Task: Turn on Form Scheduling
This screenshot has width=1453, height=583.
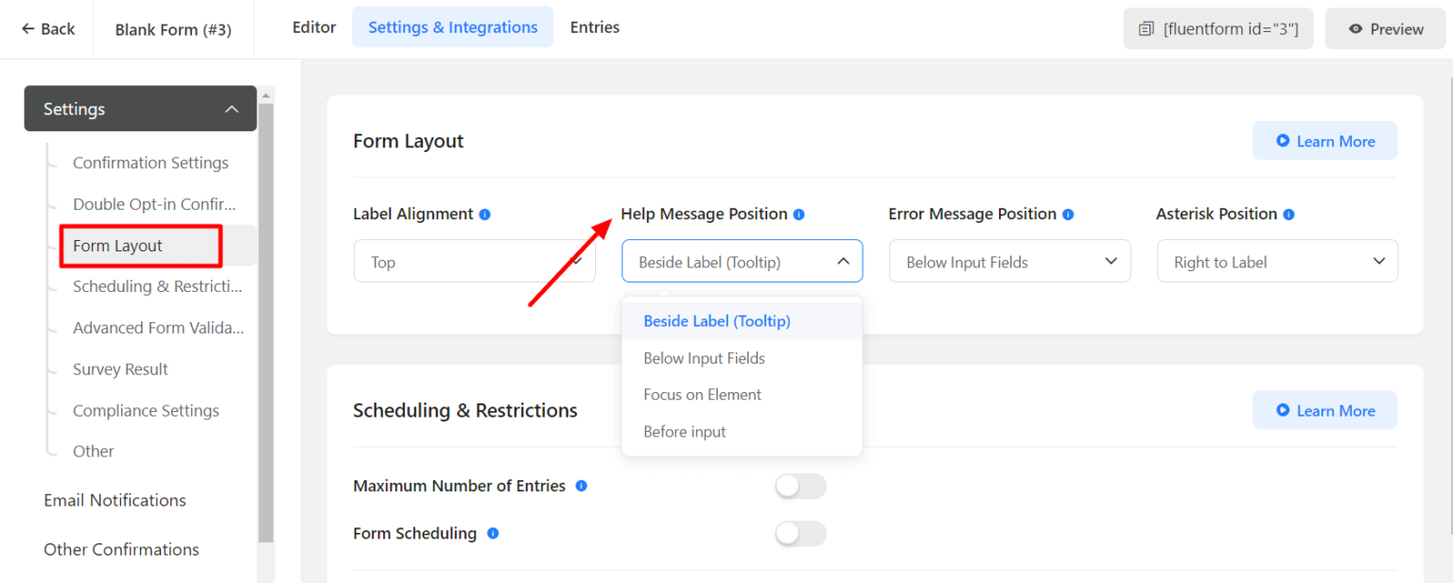Action: tap(799, 533)
